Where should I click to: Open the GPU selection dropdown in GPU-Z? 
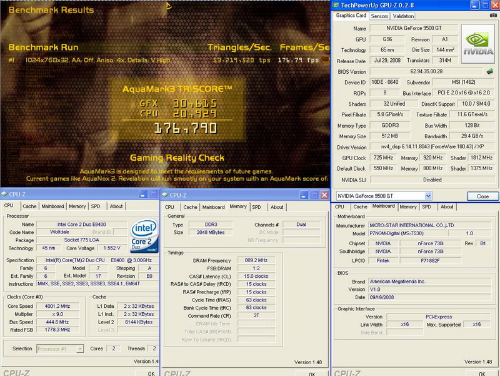pyautogui.click(x=428, y=196)
